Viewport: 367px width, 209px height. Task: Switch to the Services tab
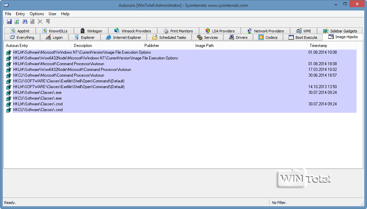click(x=207, y=37)
